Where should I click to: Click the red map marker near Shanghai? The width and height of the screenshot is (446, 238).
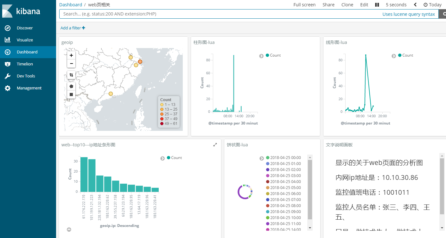click(x=140, y=62)
